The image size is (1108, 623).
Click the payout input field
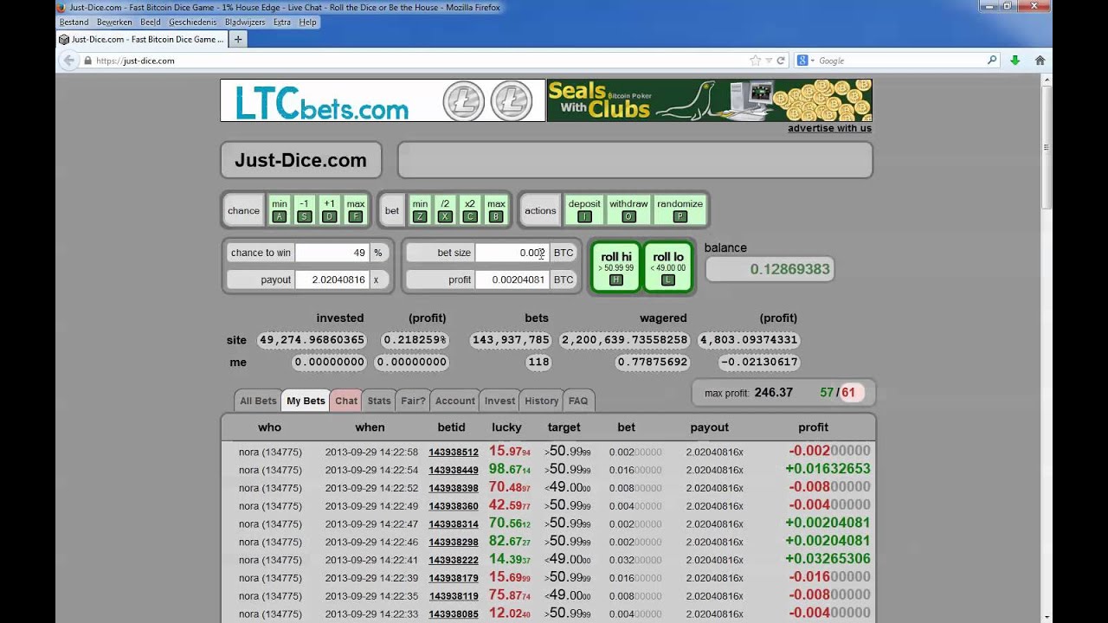tap(332, 279)
